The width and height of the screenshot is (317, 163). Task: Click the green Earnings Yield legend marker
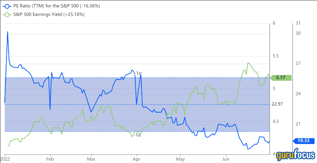6,14
